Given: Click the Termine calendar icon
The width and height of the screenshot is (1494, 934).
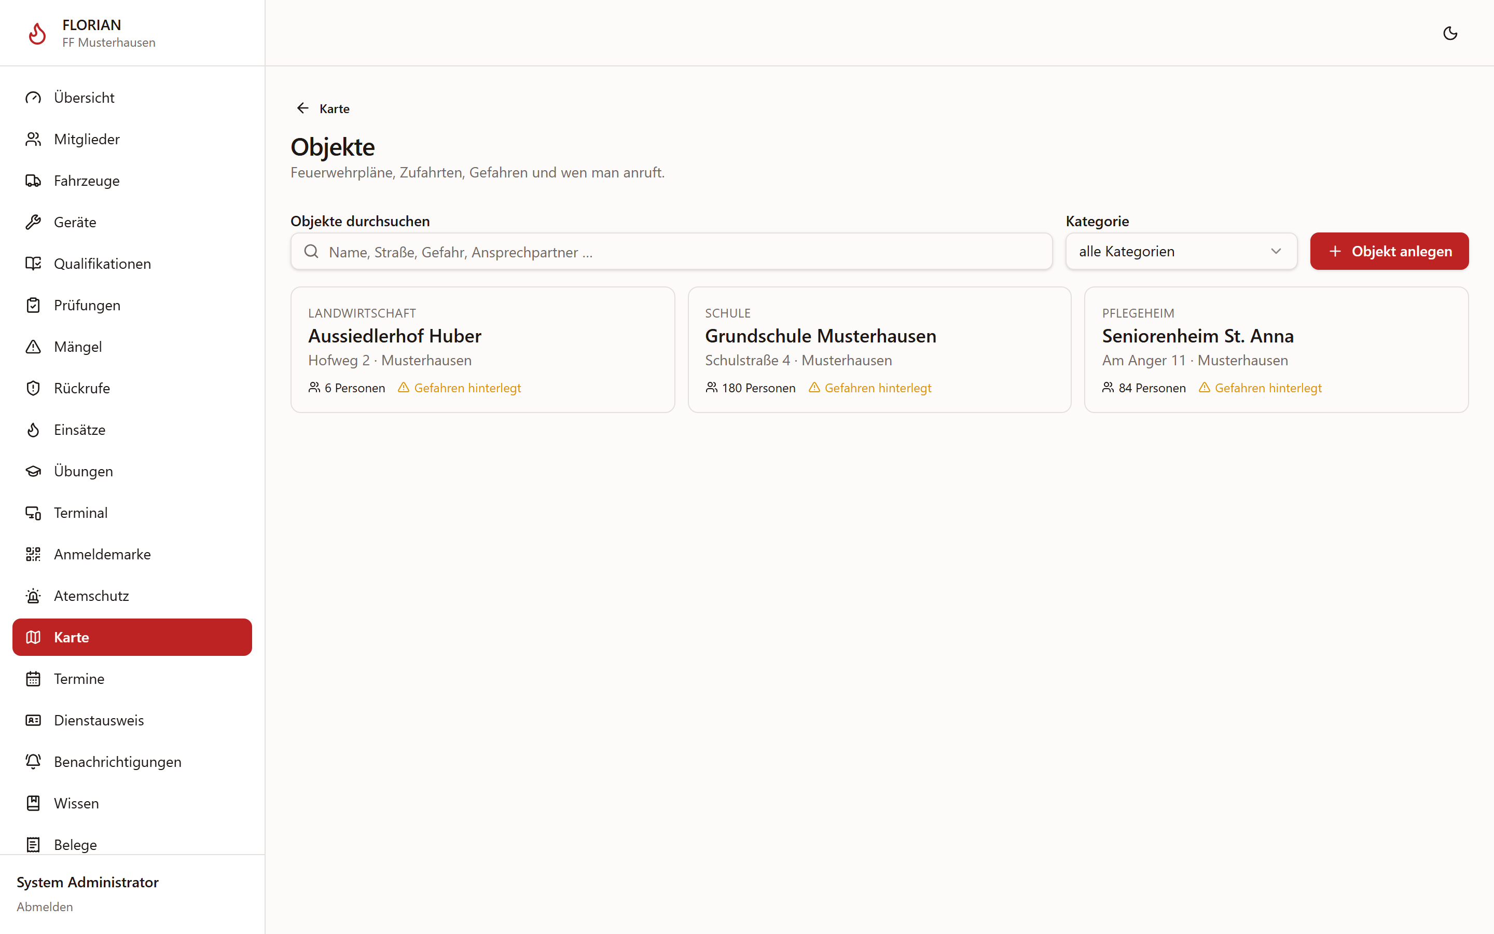Looking at the screenshot, I should point(33,679).
